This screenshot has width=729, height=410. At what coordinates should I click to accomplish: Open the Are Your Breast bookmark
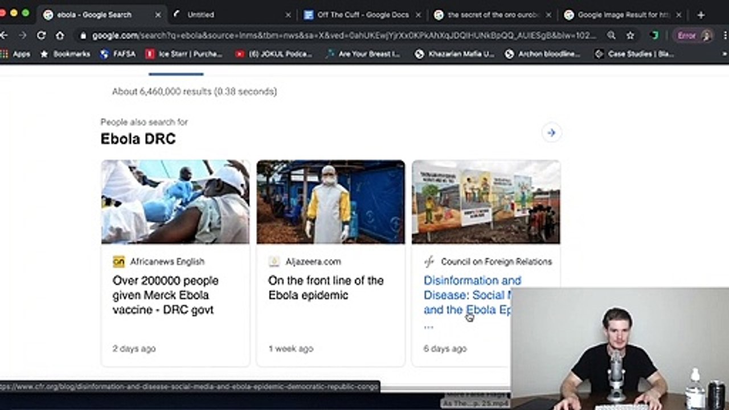pyautogui.click(x=363, y=54)
